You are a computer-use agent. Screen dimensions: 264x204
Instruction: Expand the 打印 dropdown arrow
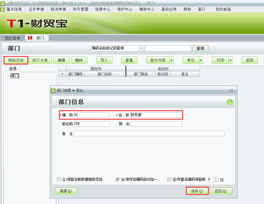(x=230, y=60)
